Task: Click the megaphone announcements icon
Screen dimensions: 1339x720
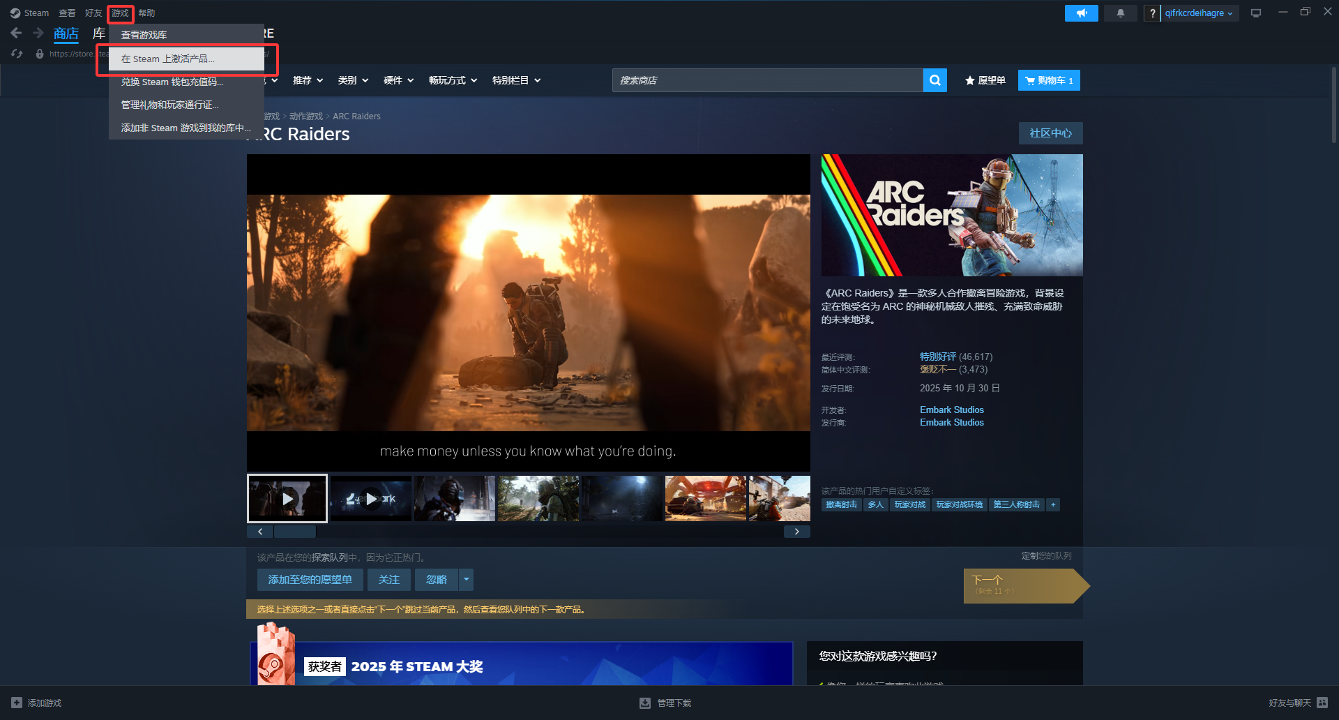Action: (x=1081, y=13)
